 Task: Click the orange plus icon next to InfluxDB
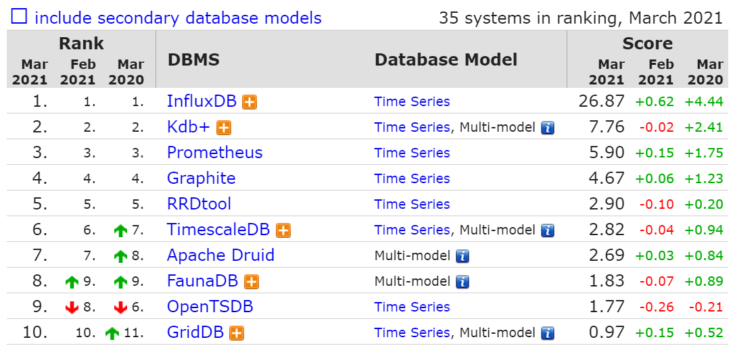click(x=250, y=102)
